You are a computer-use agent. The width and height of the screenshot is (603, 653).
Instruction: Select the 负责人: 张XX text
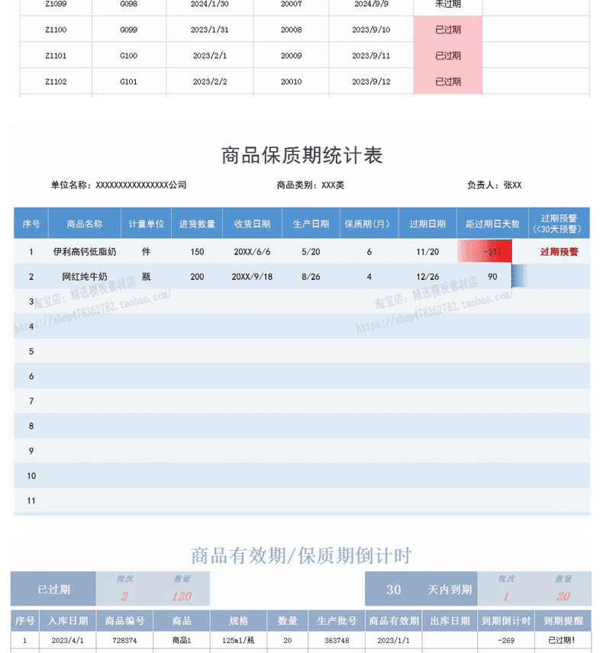pyautogui.click(x=495, y=185)
